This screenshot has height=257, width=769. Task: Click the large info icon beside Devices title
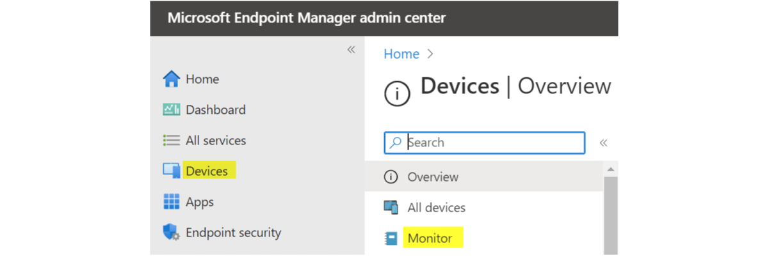tap(396, 95)
